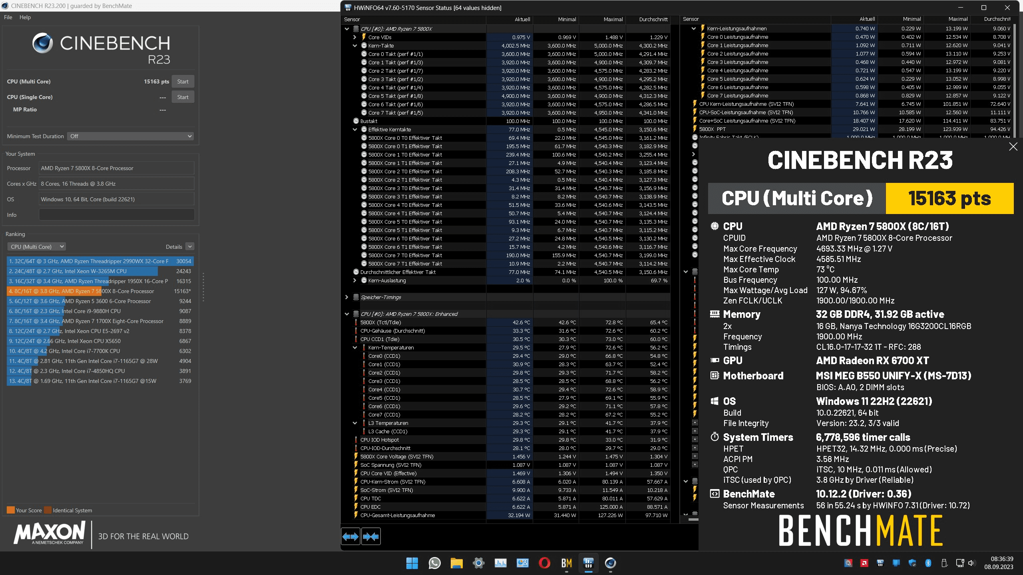1023x575 pixels.
Task: Open the ranking Details dropdown arrow
Action: (190, 247)
